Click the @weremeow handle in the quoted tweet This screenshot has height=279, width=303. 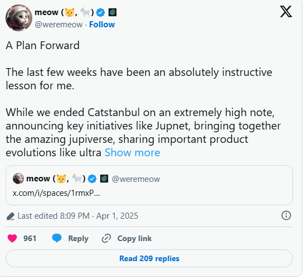pyautogui.click(x=136, y=179)
